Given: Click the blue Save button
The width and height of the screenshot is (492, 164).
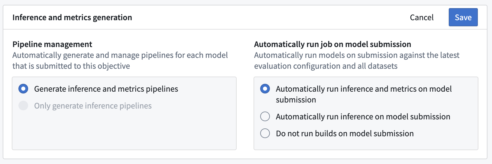Looking at the screenshot, I should [x=463, y=17].
